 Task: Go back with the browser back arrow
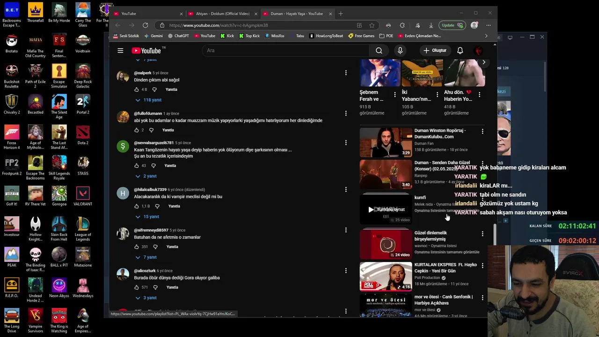(x=118, y=25)
